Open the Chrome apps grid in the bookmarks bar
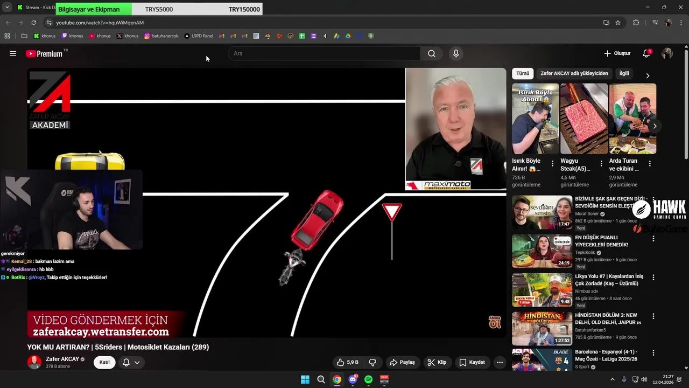Viewport: 689px width, 388px height. 7,36
